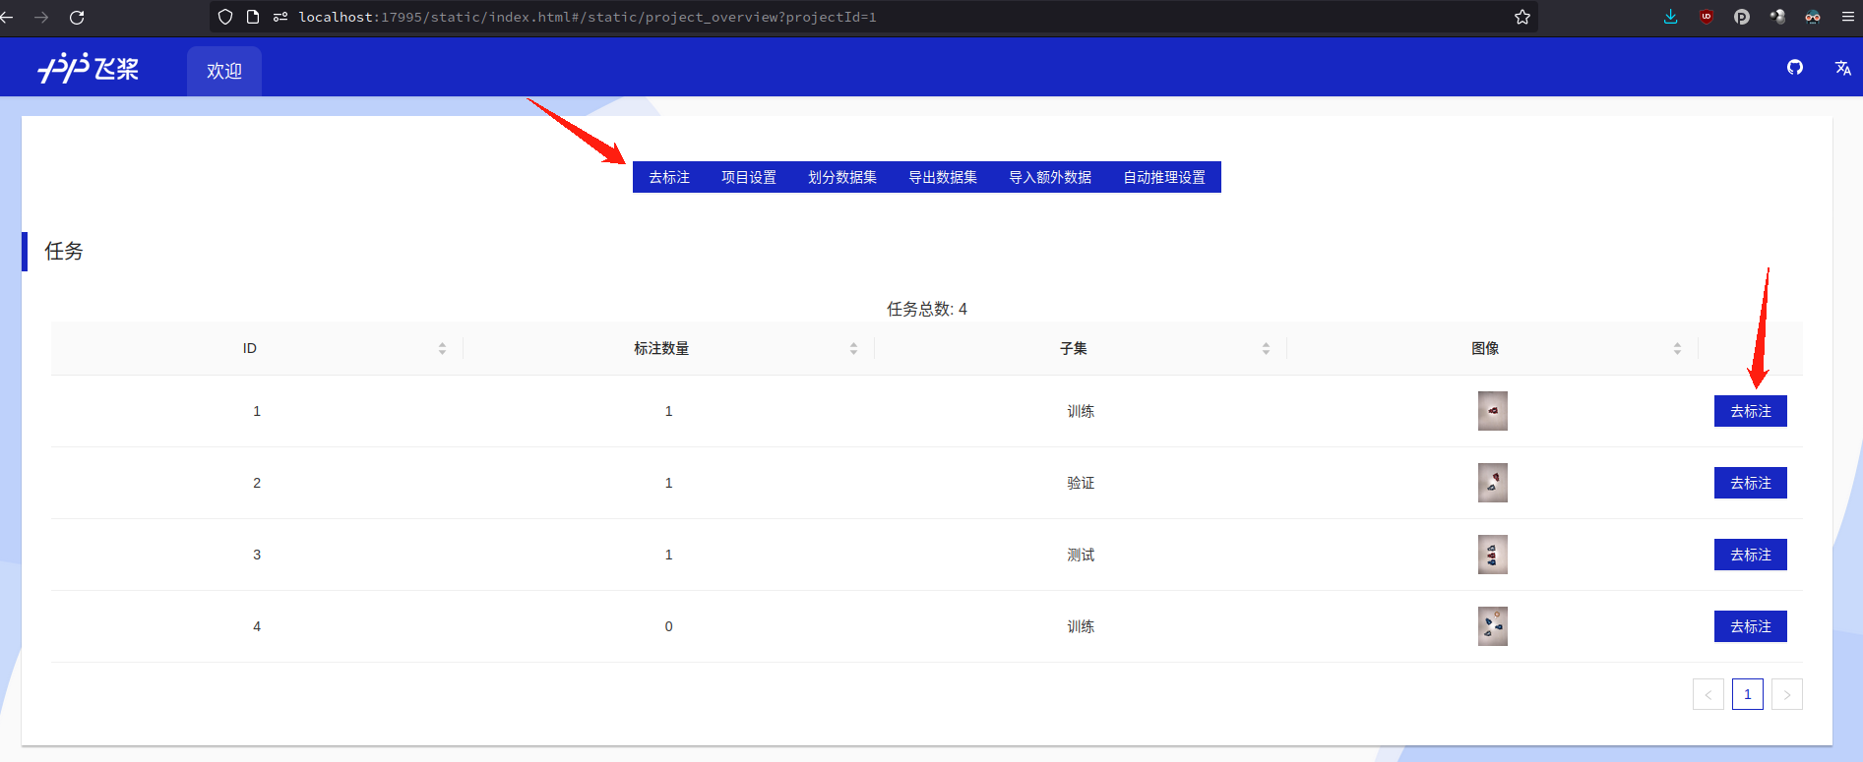
Task: Click the round P extension icon
Action: [1742, 17]
